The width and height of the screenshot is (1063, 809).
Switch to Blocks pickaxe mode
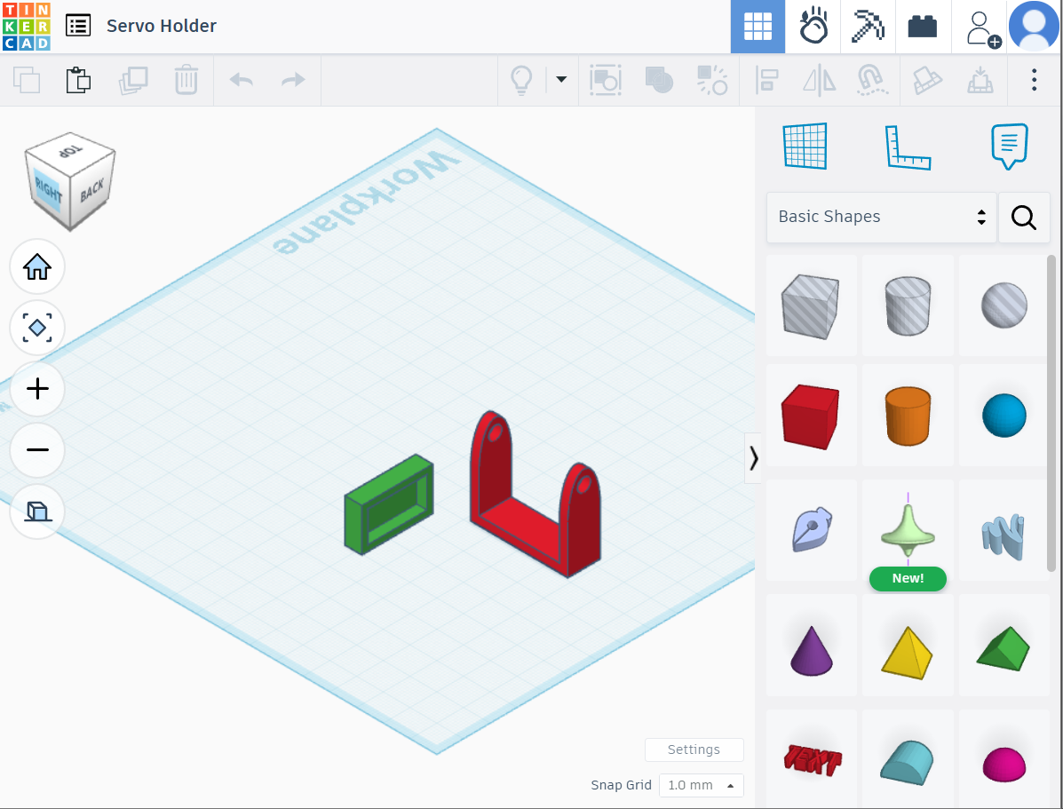point(868,27)
